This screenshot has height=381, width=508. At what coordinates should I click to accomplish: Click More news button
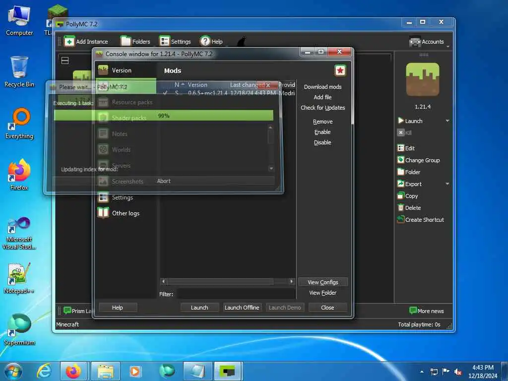click(426, 311)
